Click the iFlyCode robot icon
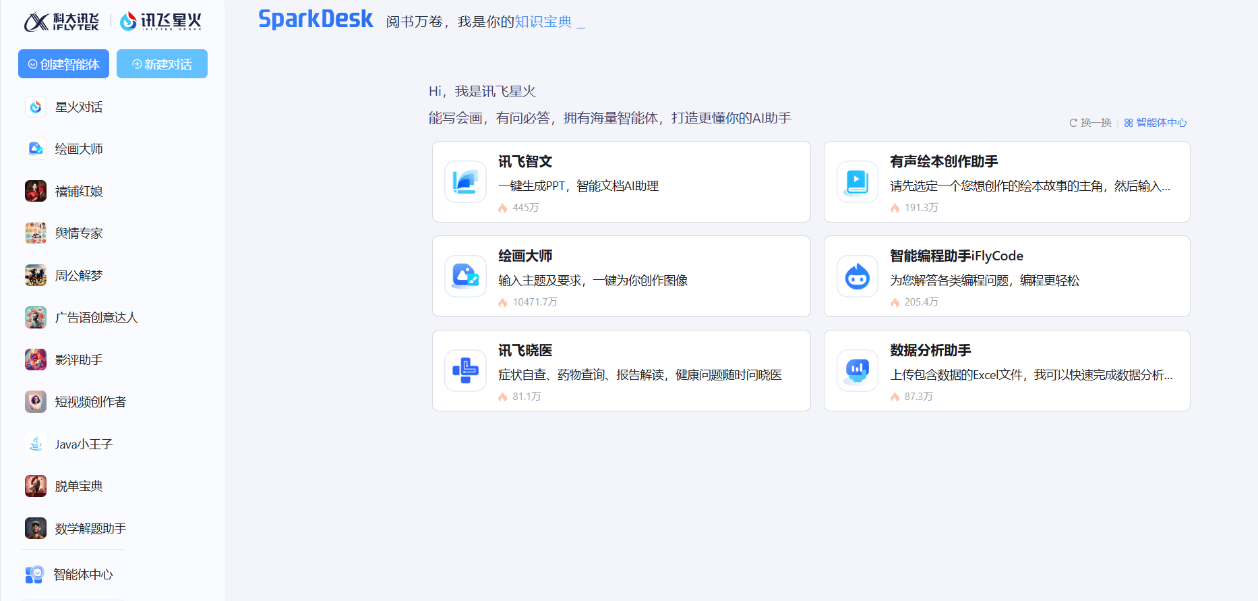Viewport: 1258px width, 601px height. click(x=857, y=276)
